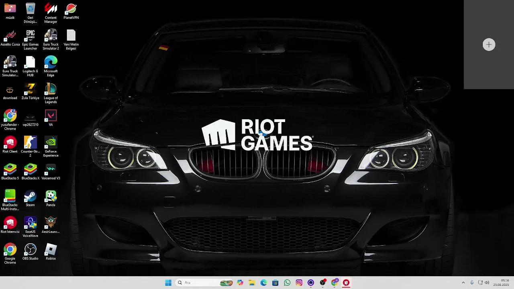Launch BlueStacks X shortcut
Screen dimensions: 514x289
(x=30, y=172)
